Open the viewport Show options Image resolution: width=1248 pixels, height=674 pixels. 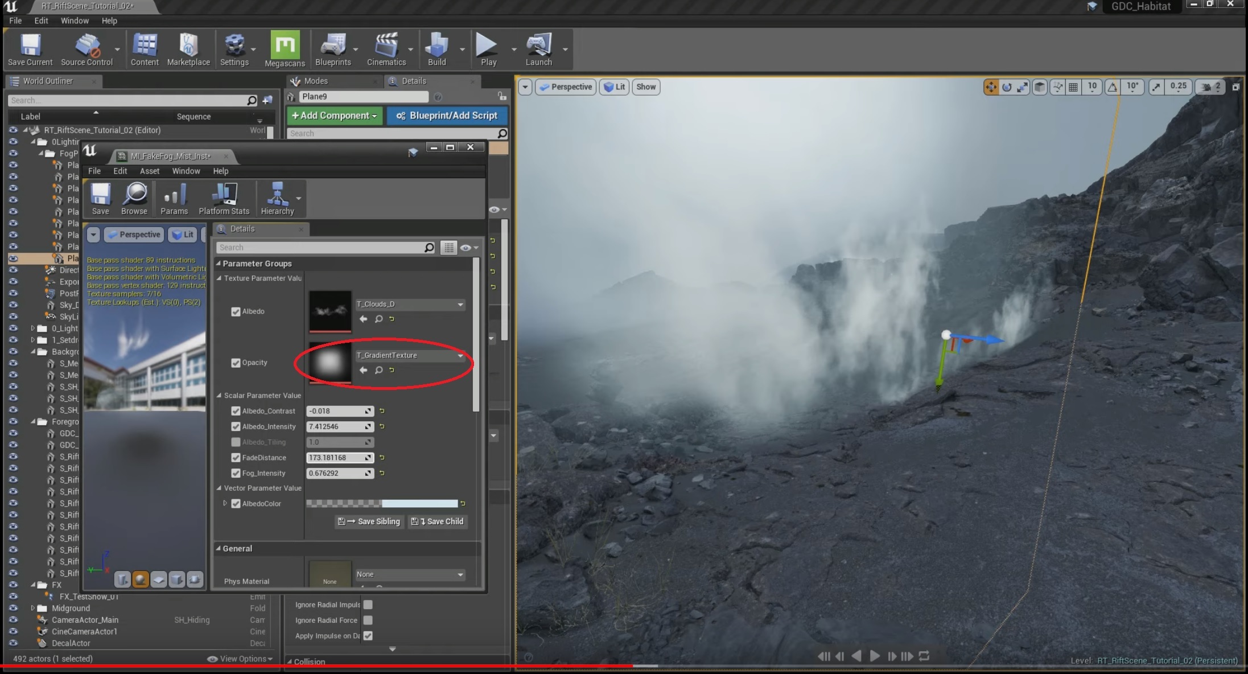point(646,87)
